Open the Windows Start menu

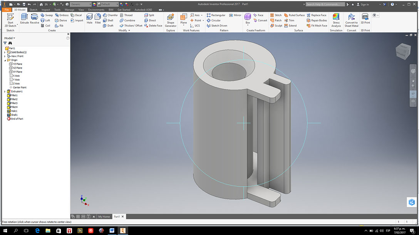pos(5,230)
